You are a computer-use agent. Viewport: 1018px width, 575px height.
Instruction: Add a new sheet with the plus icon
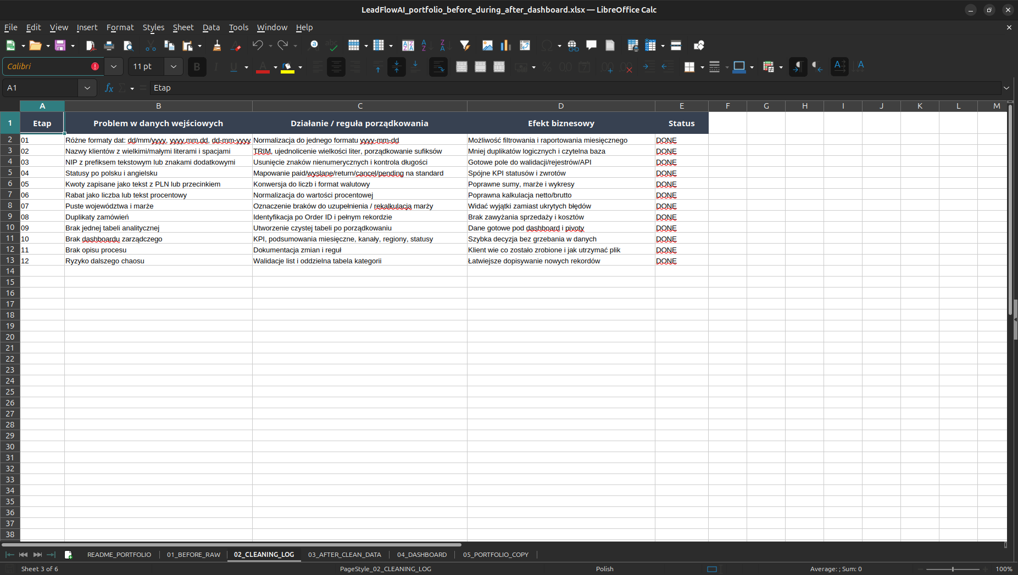click(x=68, y=555)
